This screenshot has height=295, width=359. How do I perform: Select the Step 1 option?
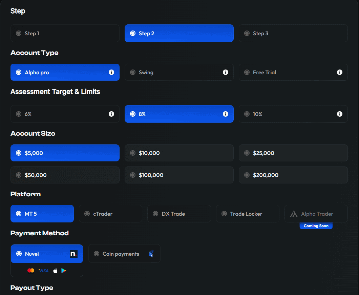pyautogui.click(x=65, y=33)
